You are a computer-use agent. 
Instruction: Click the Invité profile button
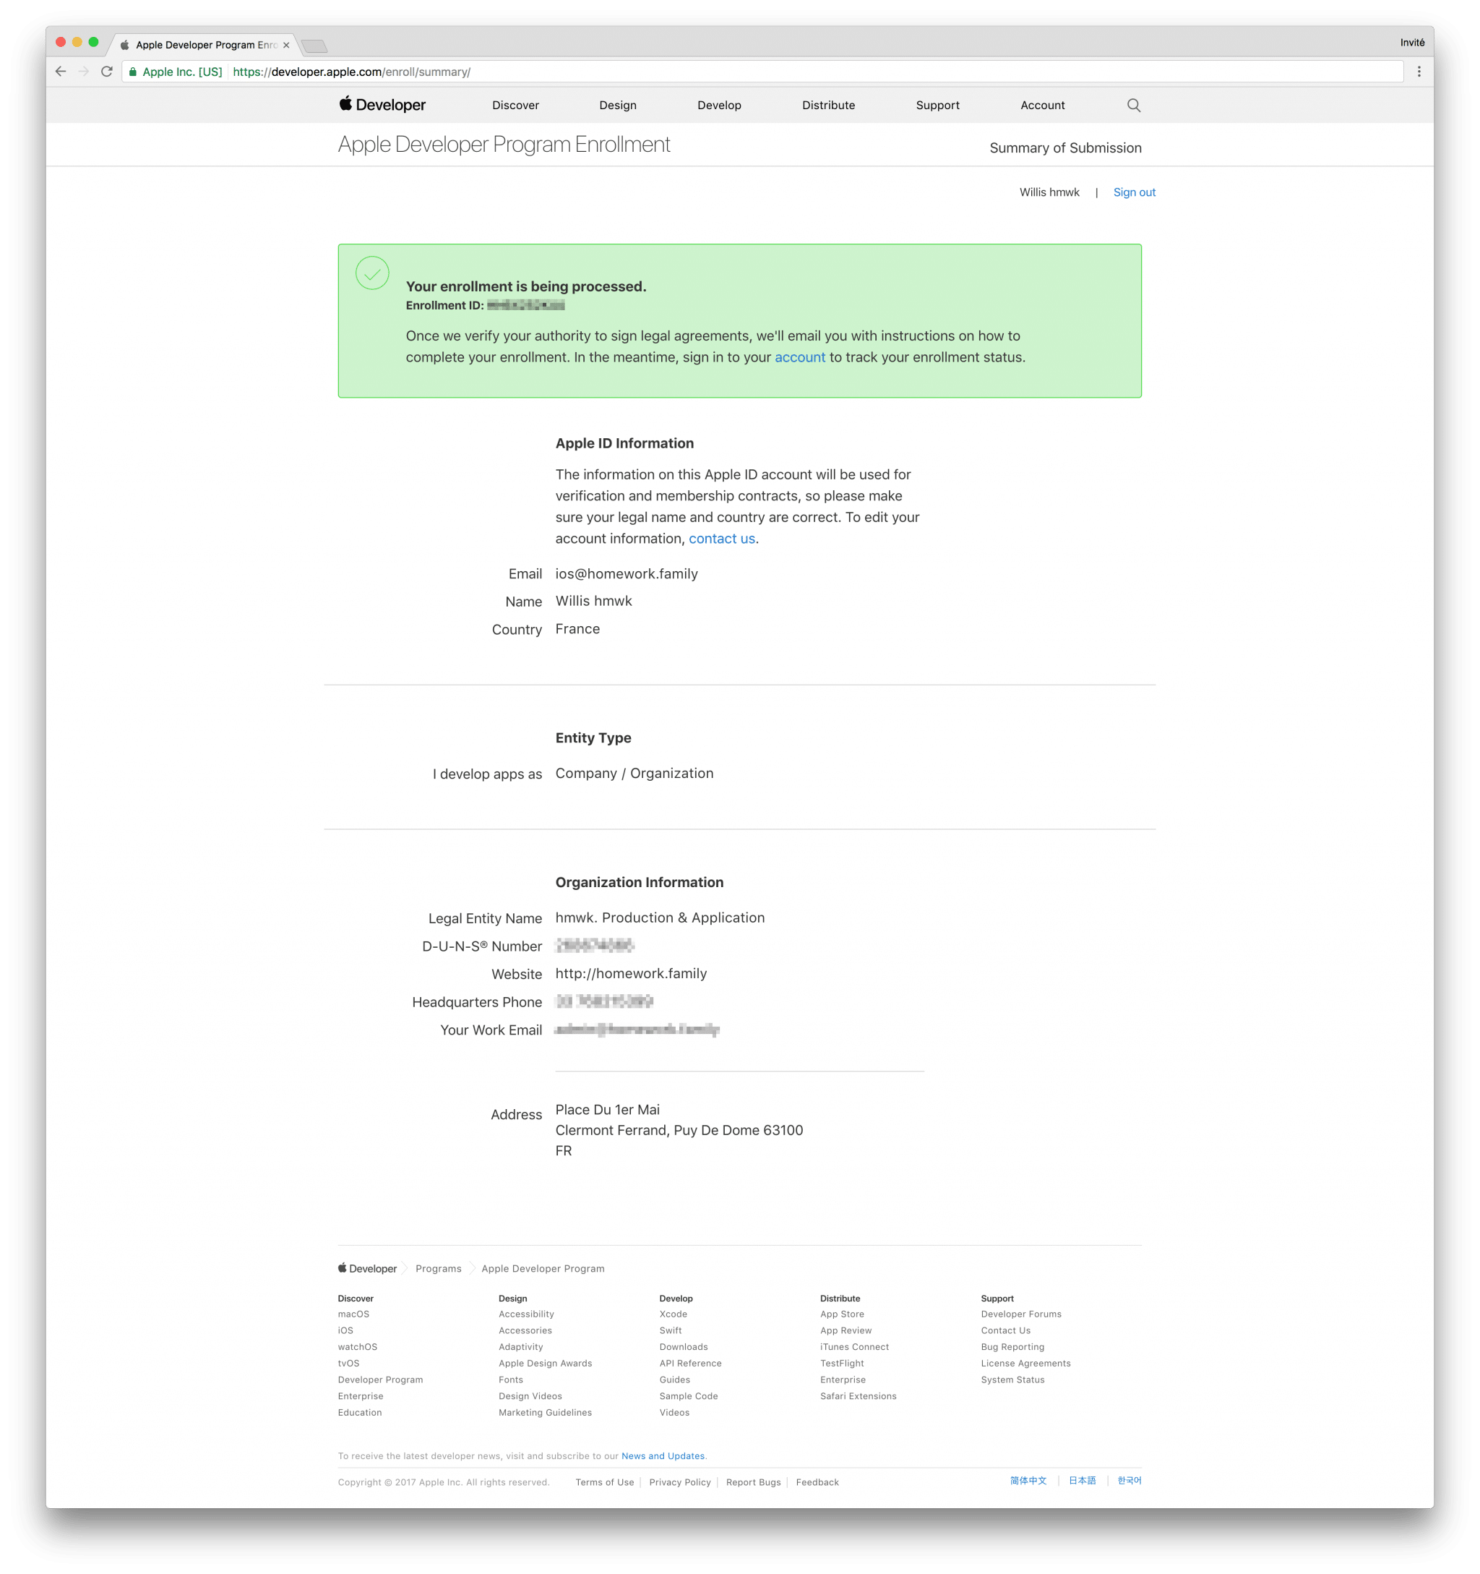click(x=1411, y=43)
